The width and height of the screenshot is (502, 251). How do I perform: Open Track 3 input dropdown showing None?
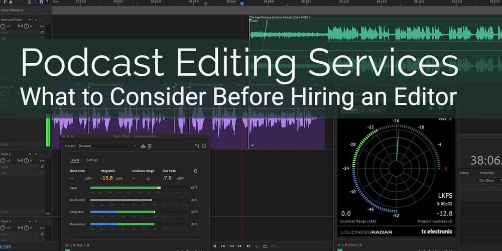point(19,167)
